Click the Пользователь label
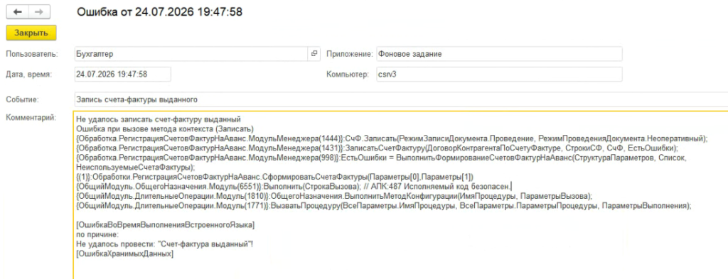The image size is (728, 279). 31,54
